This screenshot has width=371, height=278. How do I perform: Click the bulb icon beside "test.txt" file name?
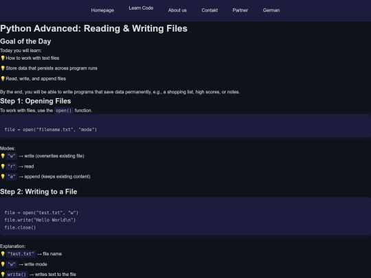tap(3, 254)
